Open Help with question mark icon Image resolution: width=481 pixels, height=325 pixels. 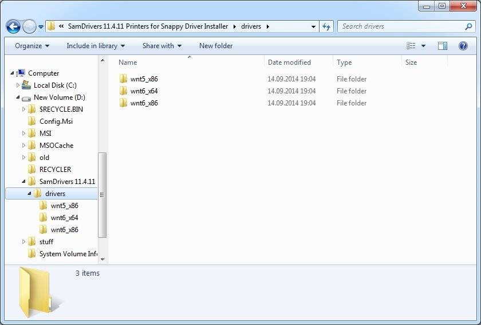click(x=463, y=46)
